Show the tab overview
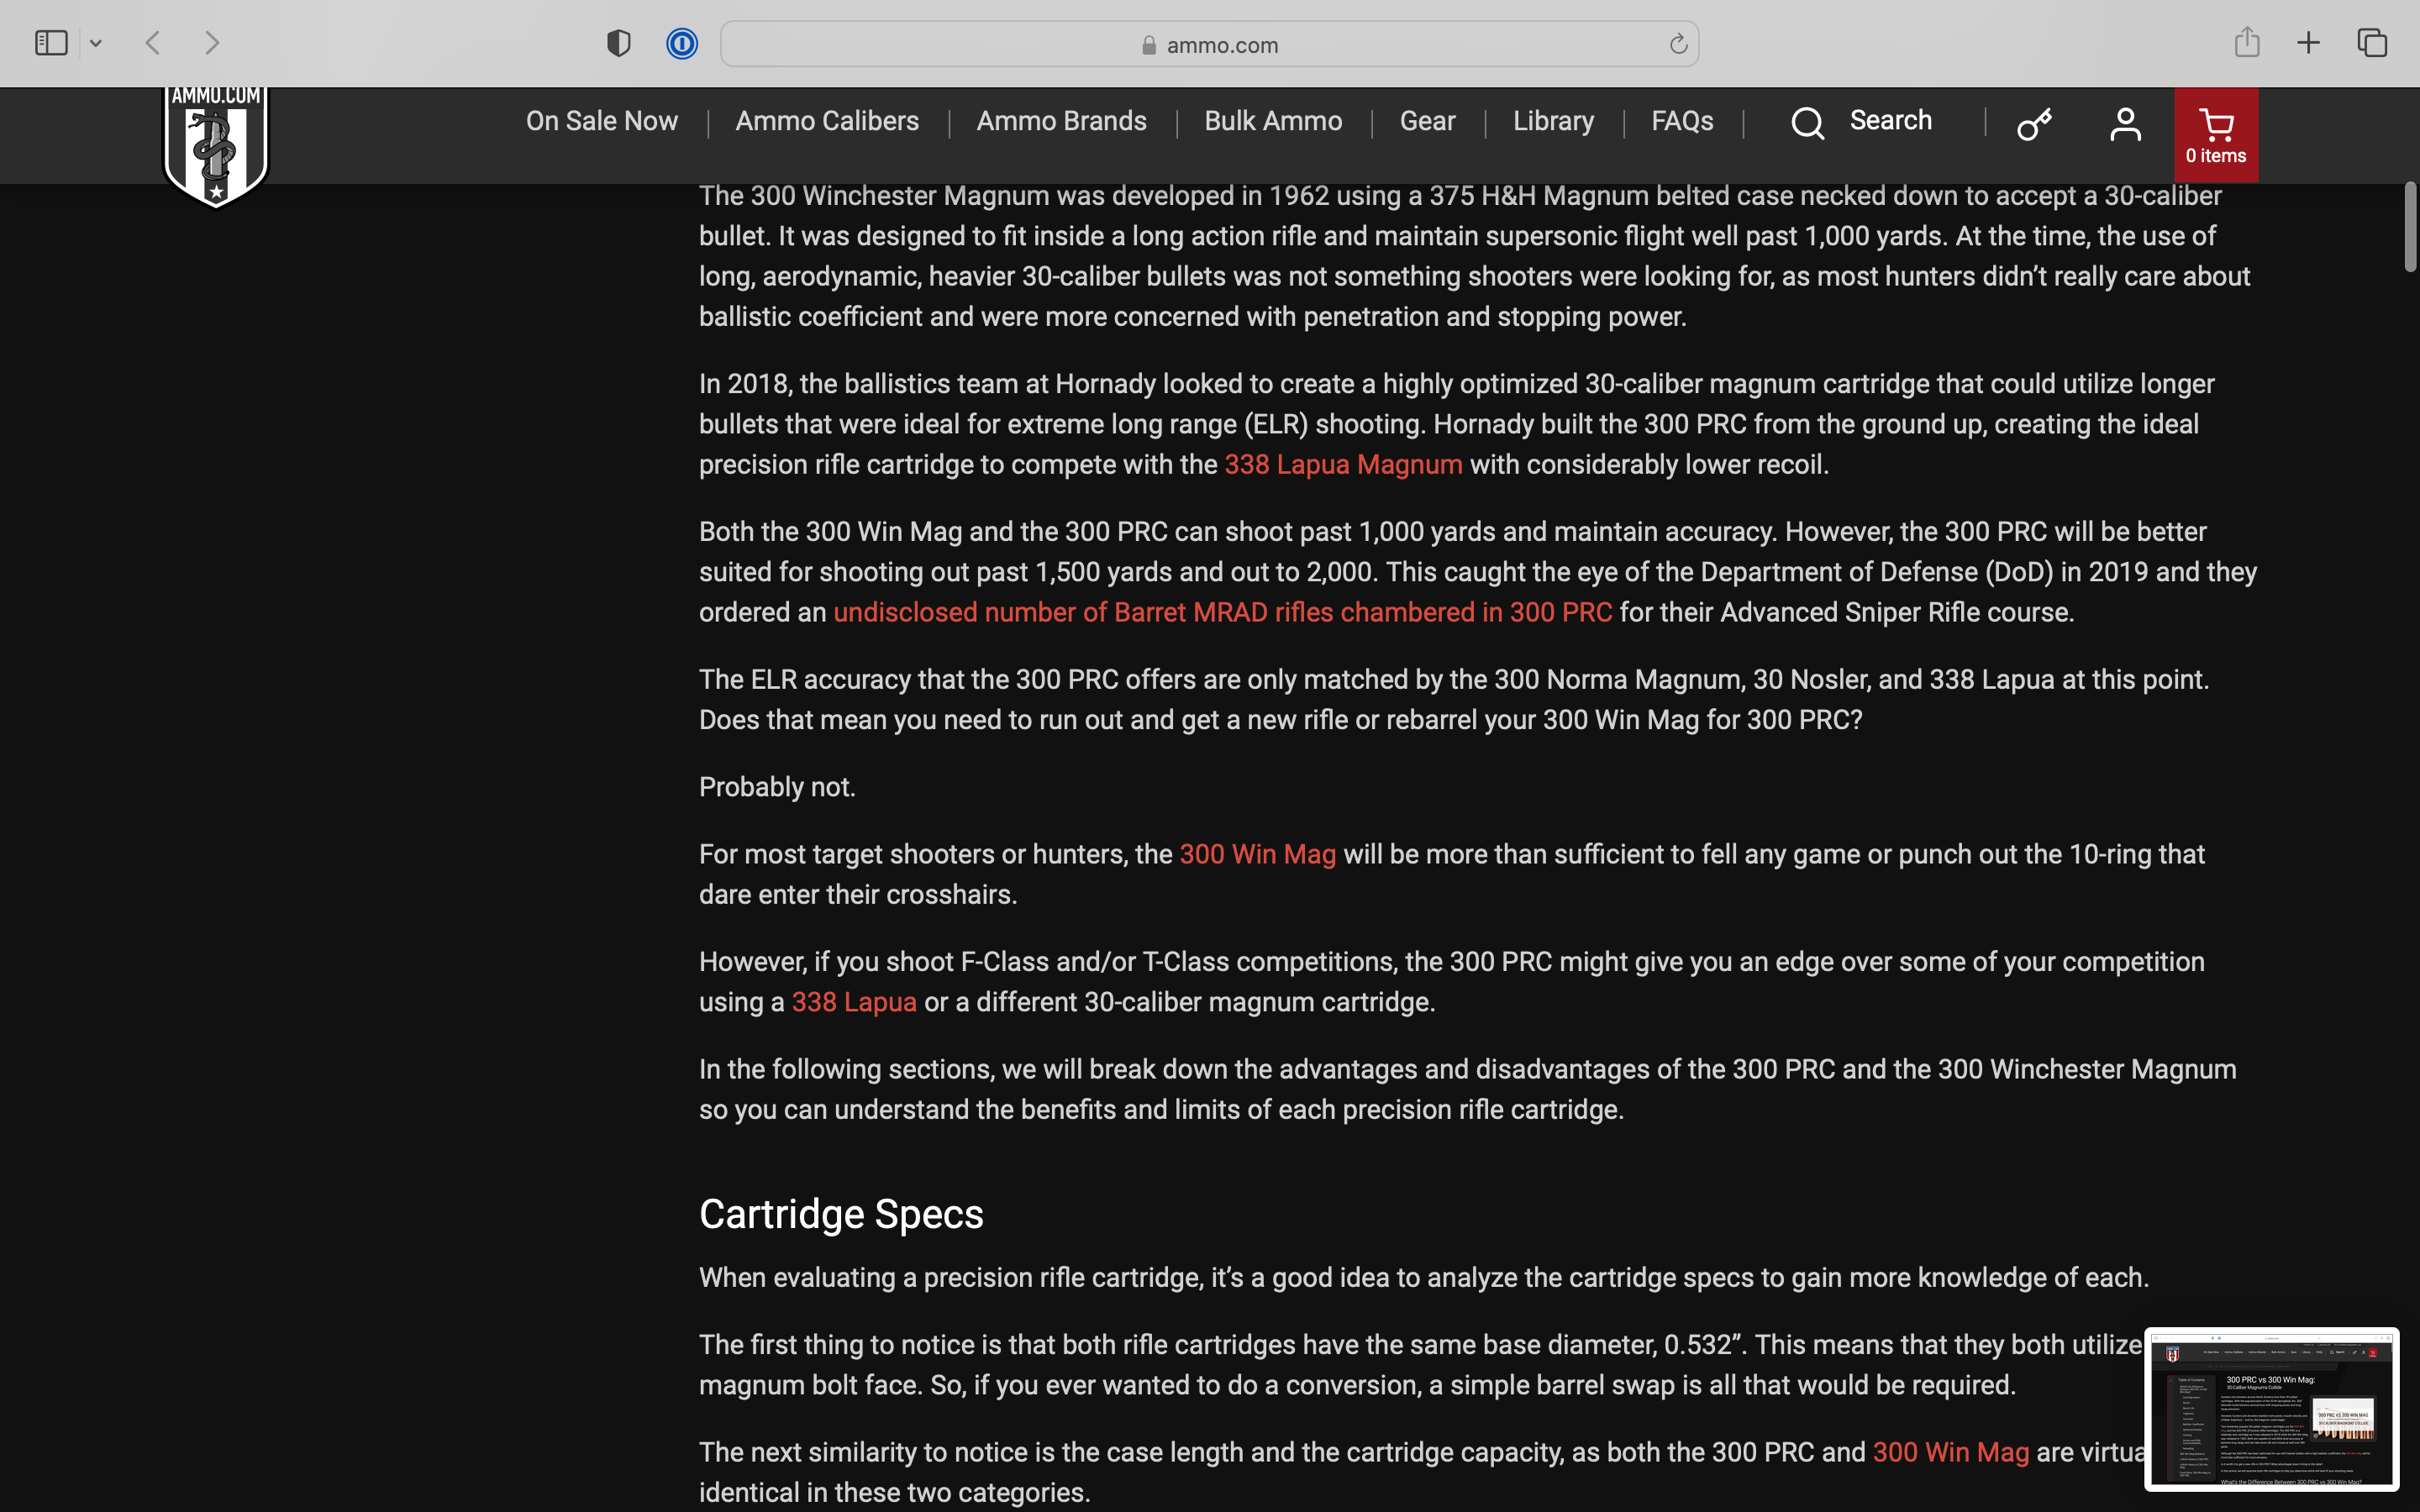Image resolution: width=2420 pixels, height=1512 pixels. click(2372, 43)
